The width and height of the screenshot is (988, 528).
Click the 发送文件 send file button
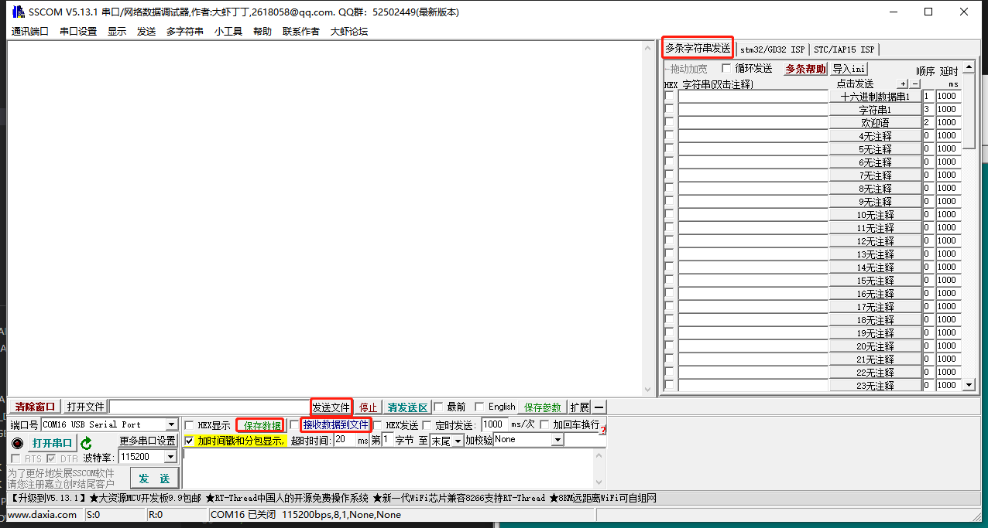click(x=331, y=407)
